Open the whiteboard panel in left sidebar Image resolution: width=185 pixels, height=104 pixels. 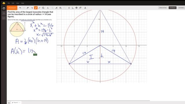coord(4,8)
